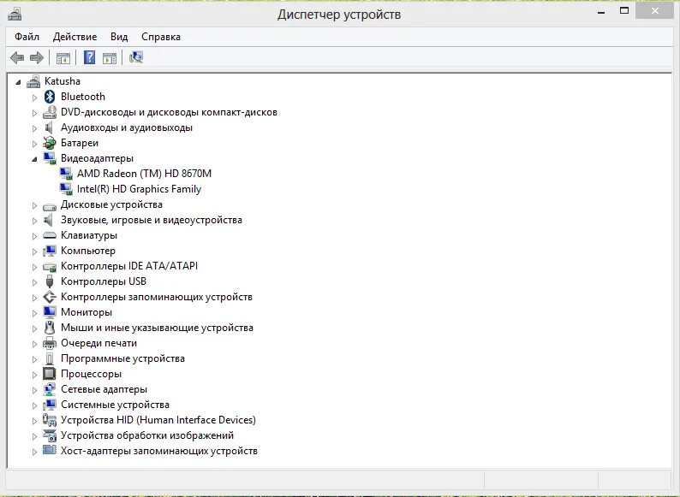Expand Аудиовходы и аудиовыходы arrow
680x497 pixels.
click(34, 128)
